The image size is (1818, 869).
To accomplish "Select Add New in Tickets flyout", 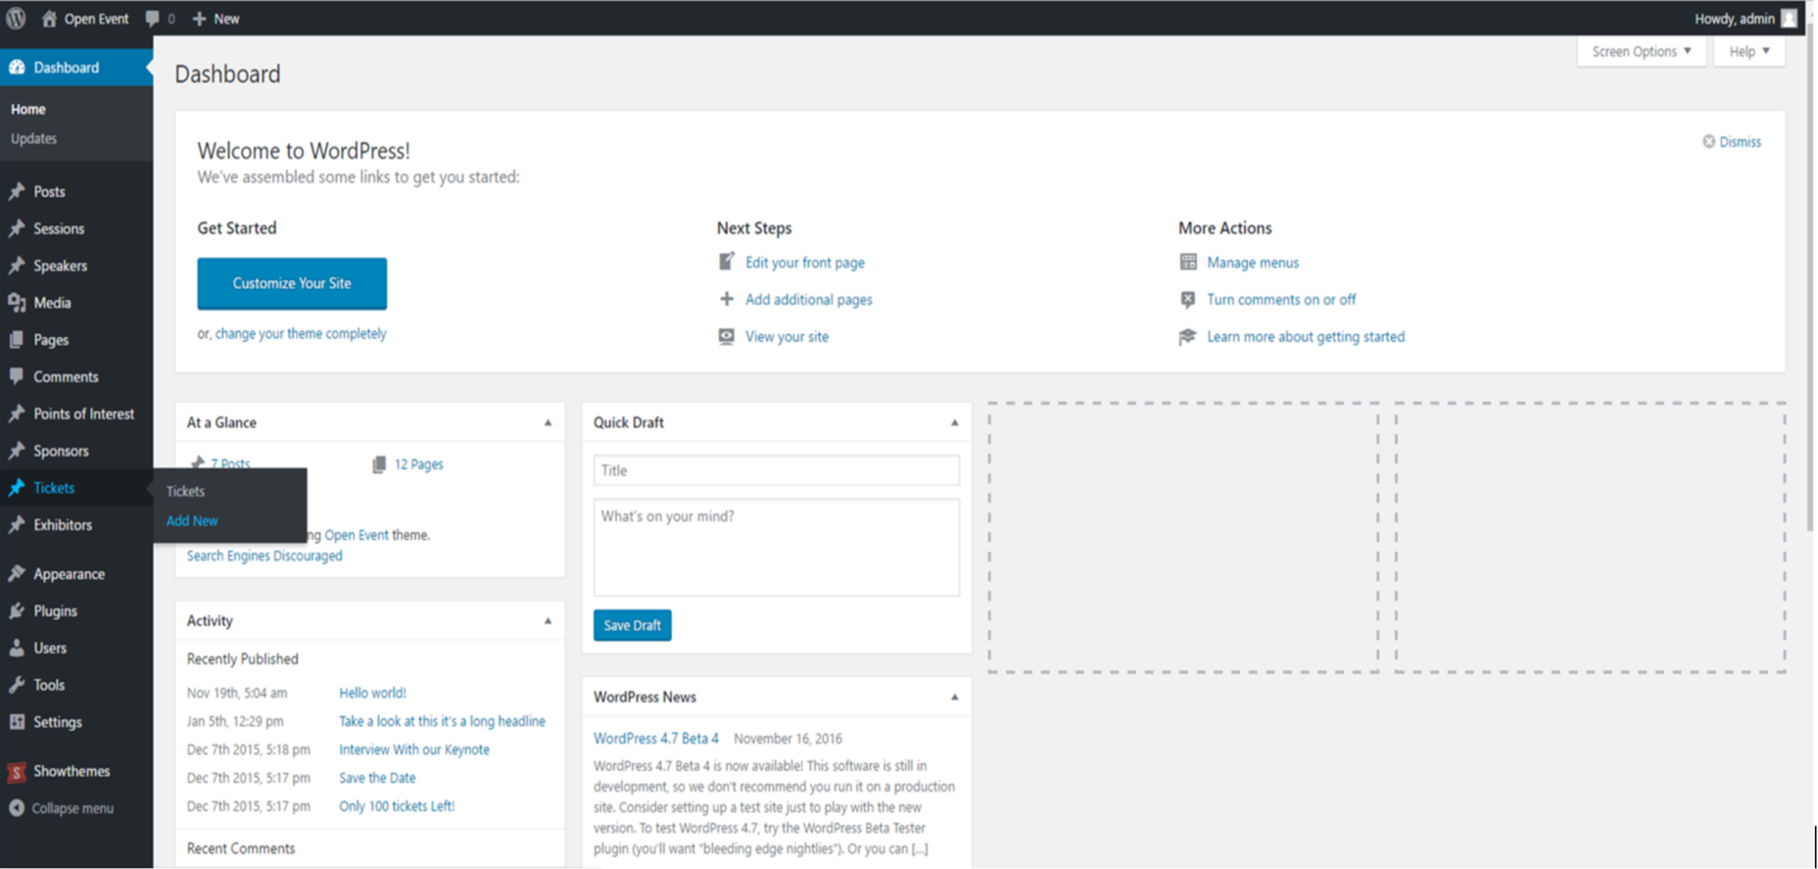I will pos(192,521).
